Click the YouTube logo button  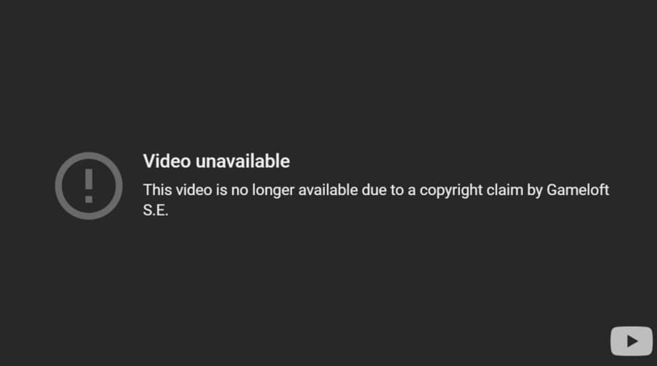click(631, 341)
